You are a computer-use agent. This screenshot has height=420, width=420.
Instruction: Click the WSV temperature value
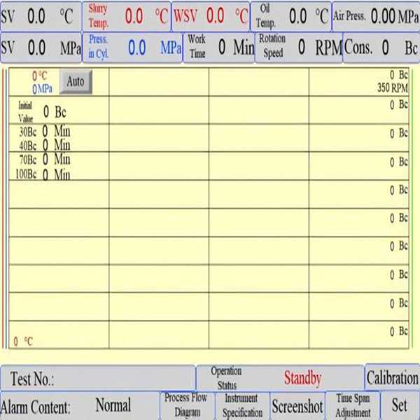coord(216,15)
